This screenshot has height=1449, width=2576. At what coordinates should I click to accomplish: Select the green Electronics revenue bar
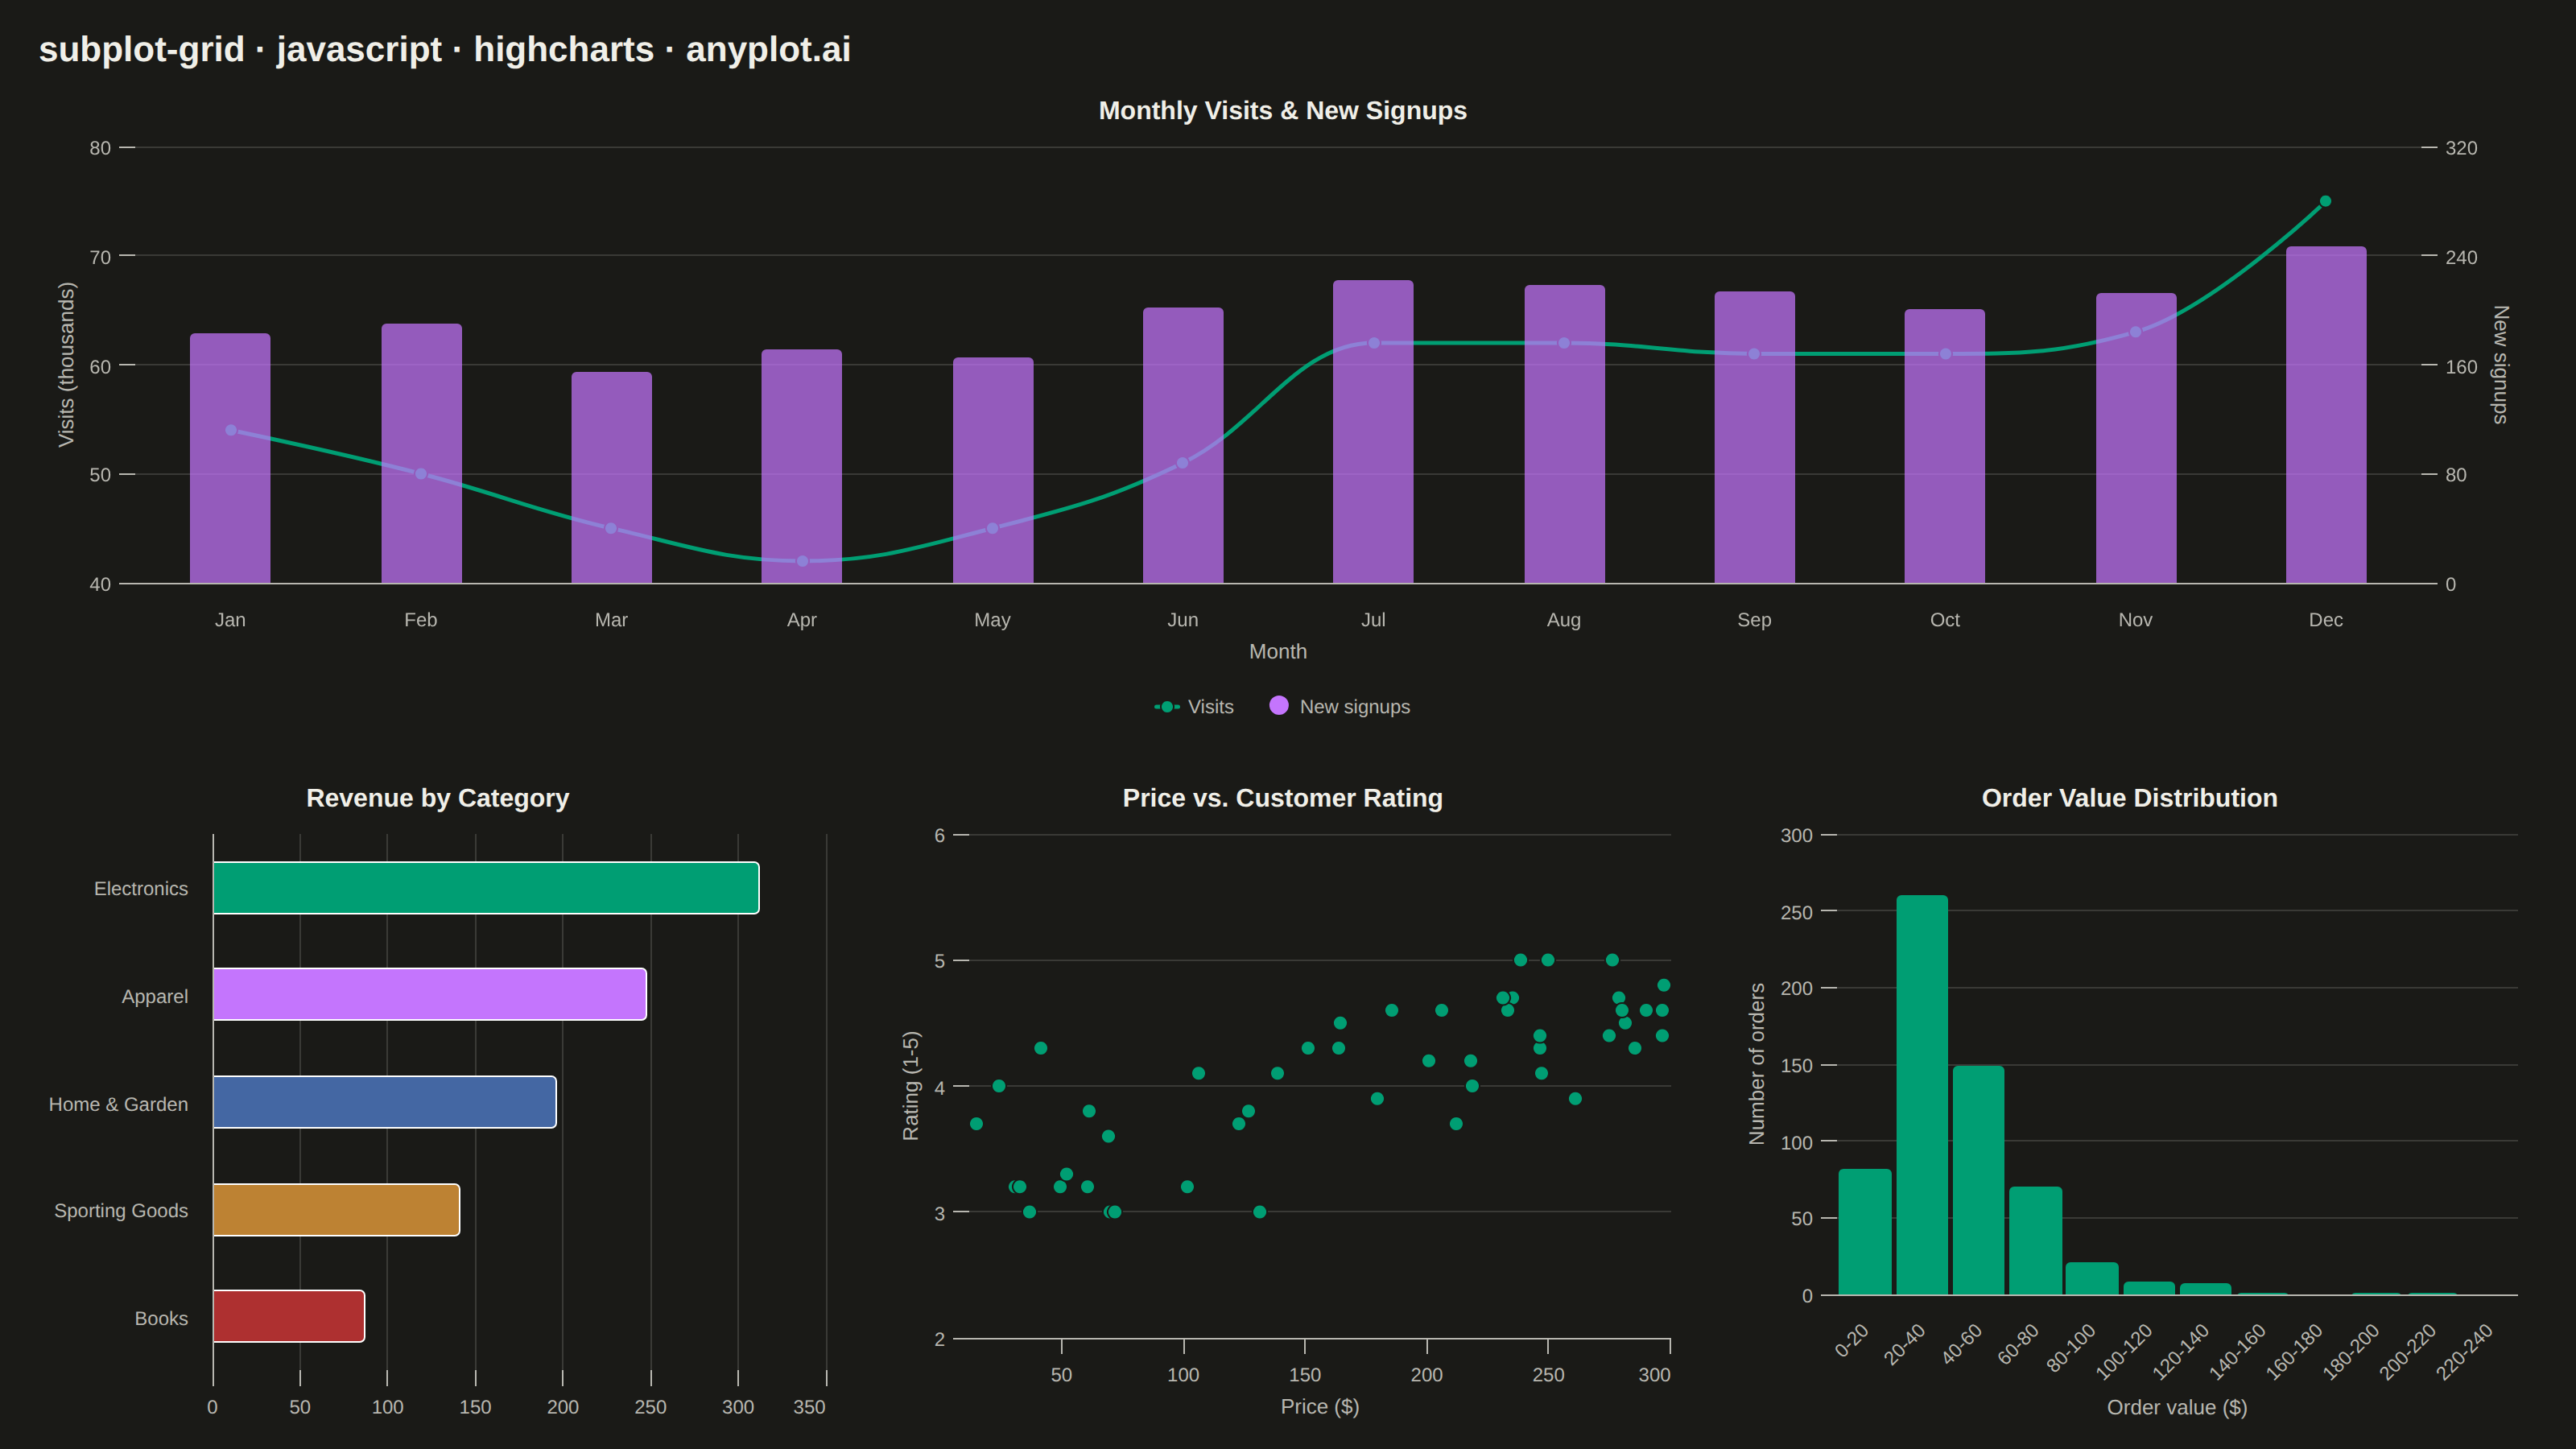coord(486,888)
